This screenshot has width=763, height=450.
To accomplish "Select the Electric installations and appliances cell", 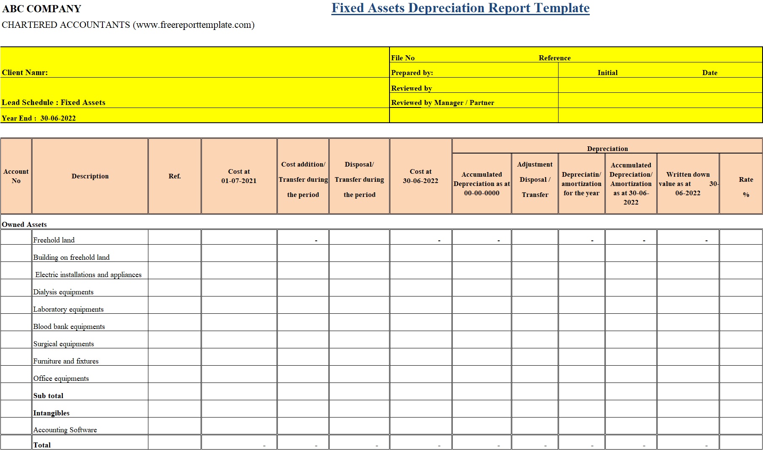I will click(90, 270).
